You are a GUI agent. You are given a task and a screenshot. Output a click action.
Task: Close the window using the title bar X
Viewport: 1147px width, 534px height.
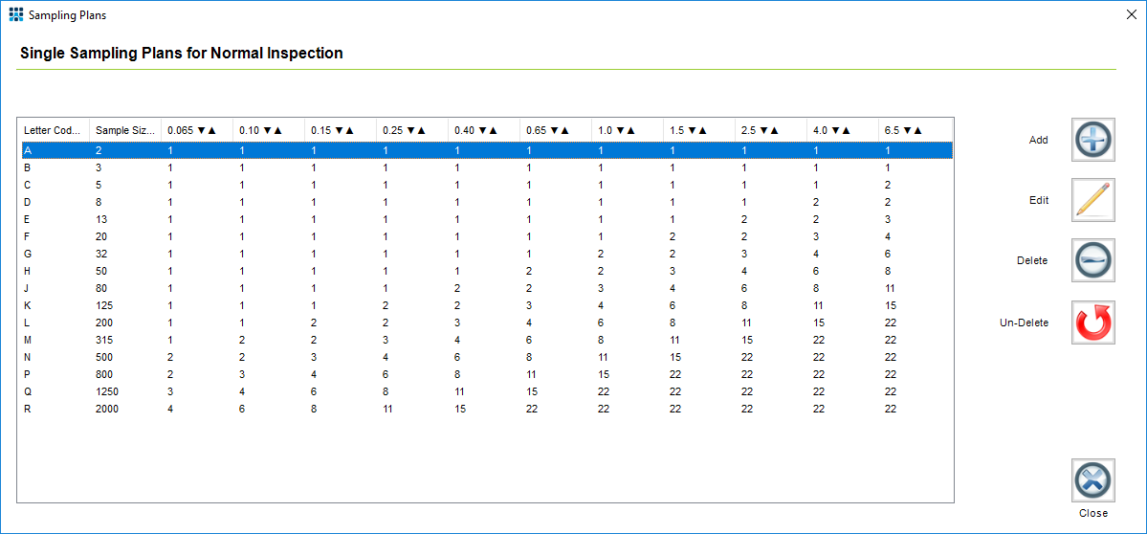point(1131,15)
